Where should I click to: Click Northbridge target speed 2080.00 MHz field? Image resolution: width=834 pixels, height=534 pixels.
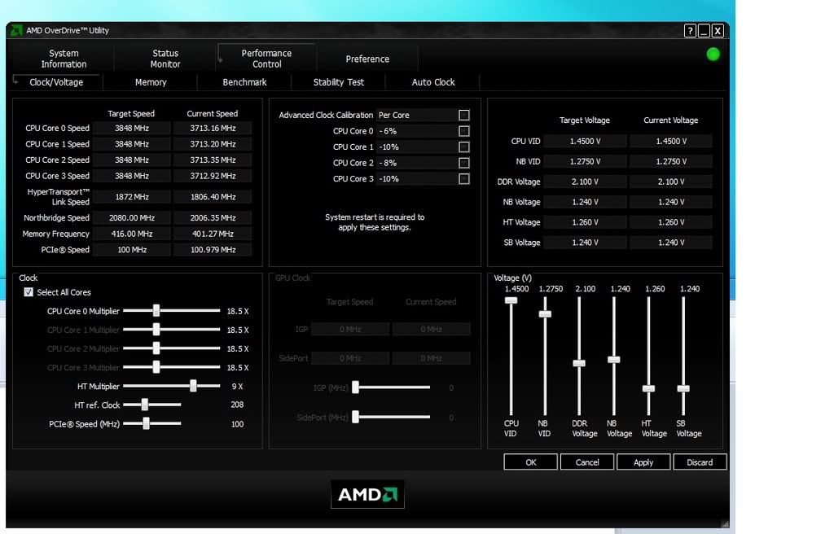click(132, 217)
